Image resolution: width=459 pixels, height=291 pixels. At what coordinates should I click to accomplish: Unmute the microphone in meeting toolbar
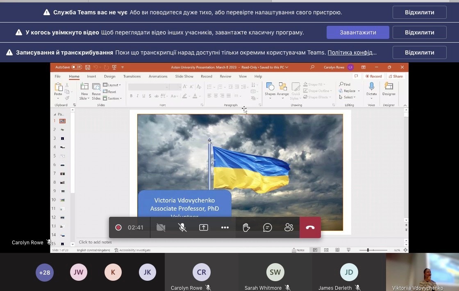[x=182, y=227]
